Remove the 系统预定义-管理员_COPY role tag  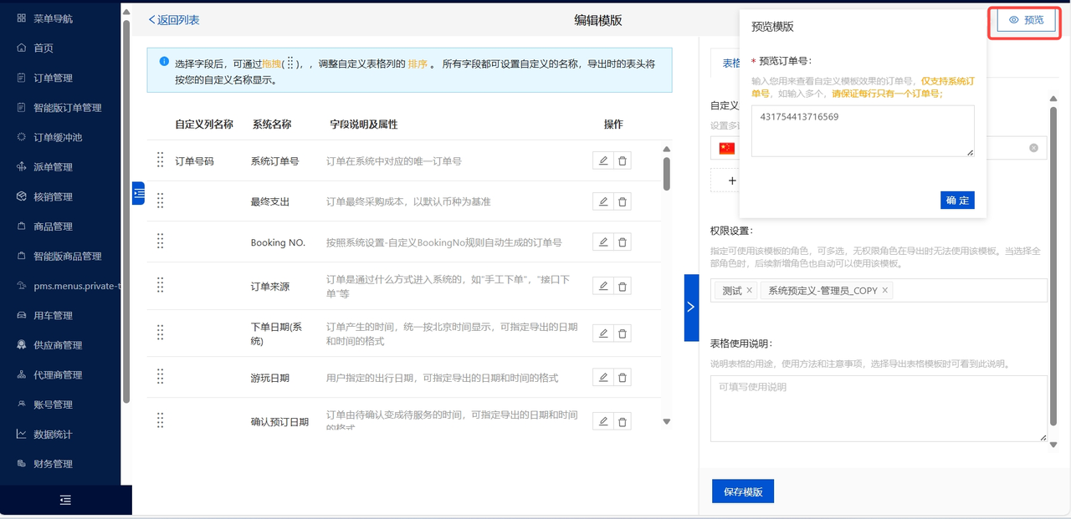coord(884,290)
